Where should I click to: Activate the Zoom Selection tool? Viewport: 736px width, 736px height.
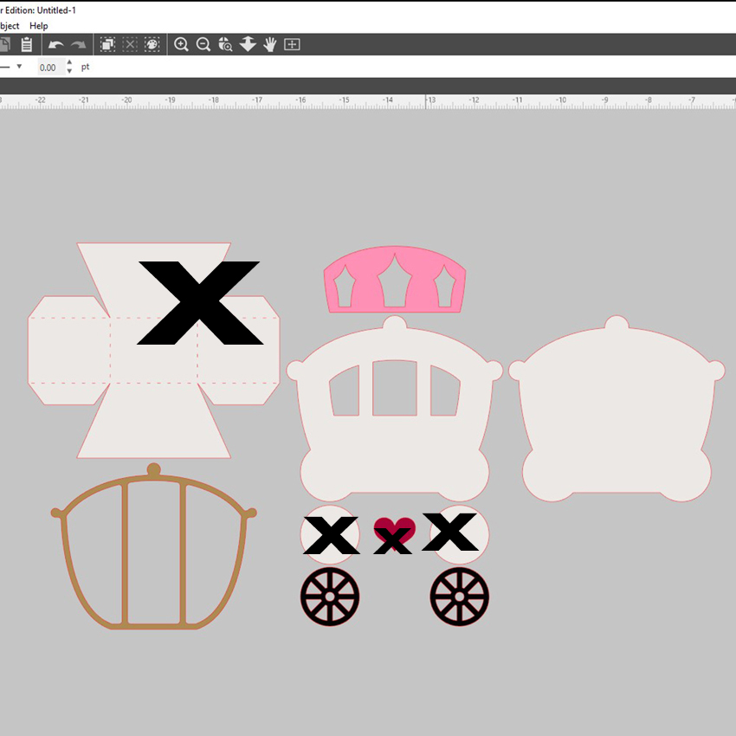(x=225, y=44)
